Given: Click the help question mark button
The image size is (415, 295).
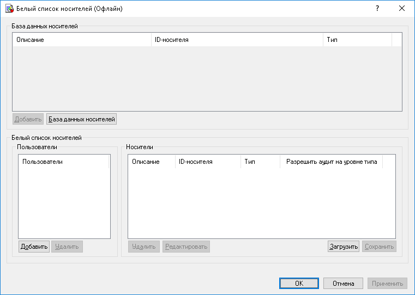Looking at the screenshot, I should [x=377, y=9].
